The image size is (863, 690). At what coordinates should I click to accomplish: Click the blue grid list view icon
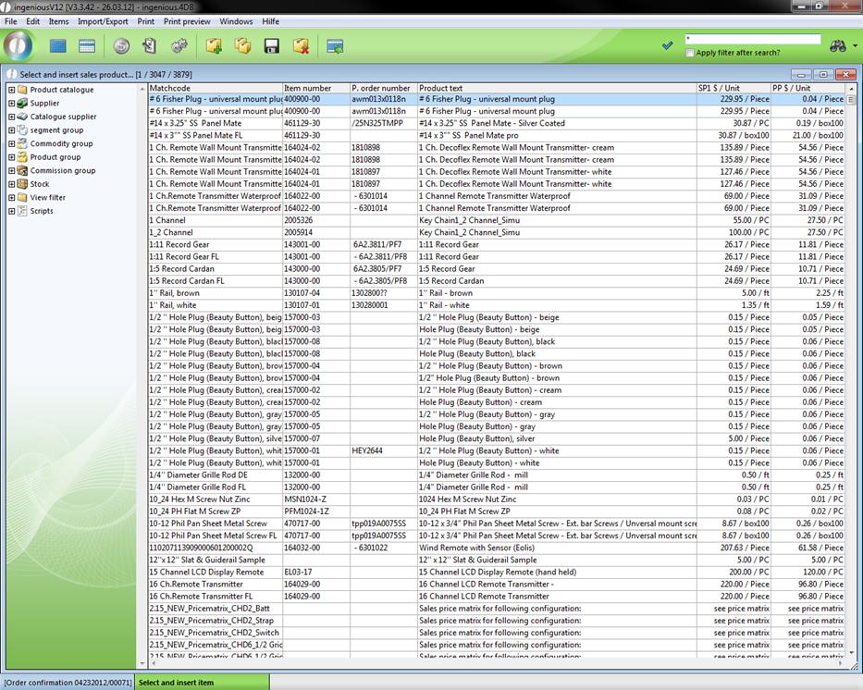tap(58, 45)
